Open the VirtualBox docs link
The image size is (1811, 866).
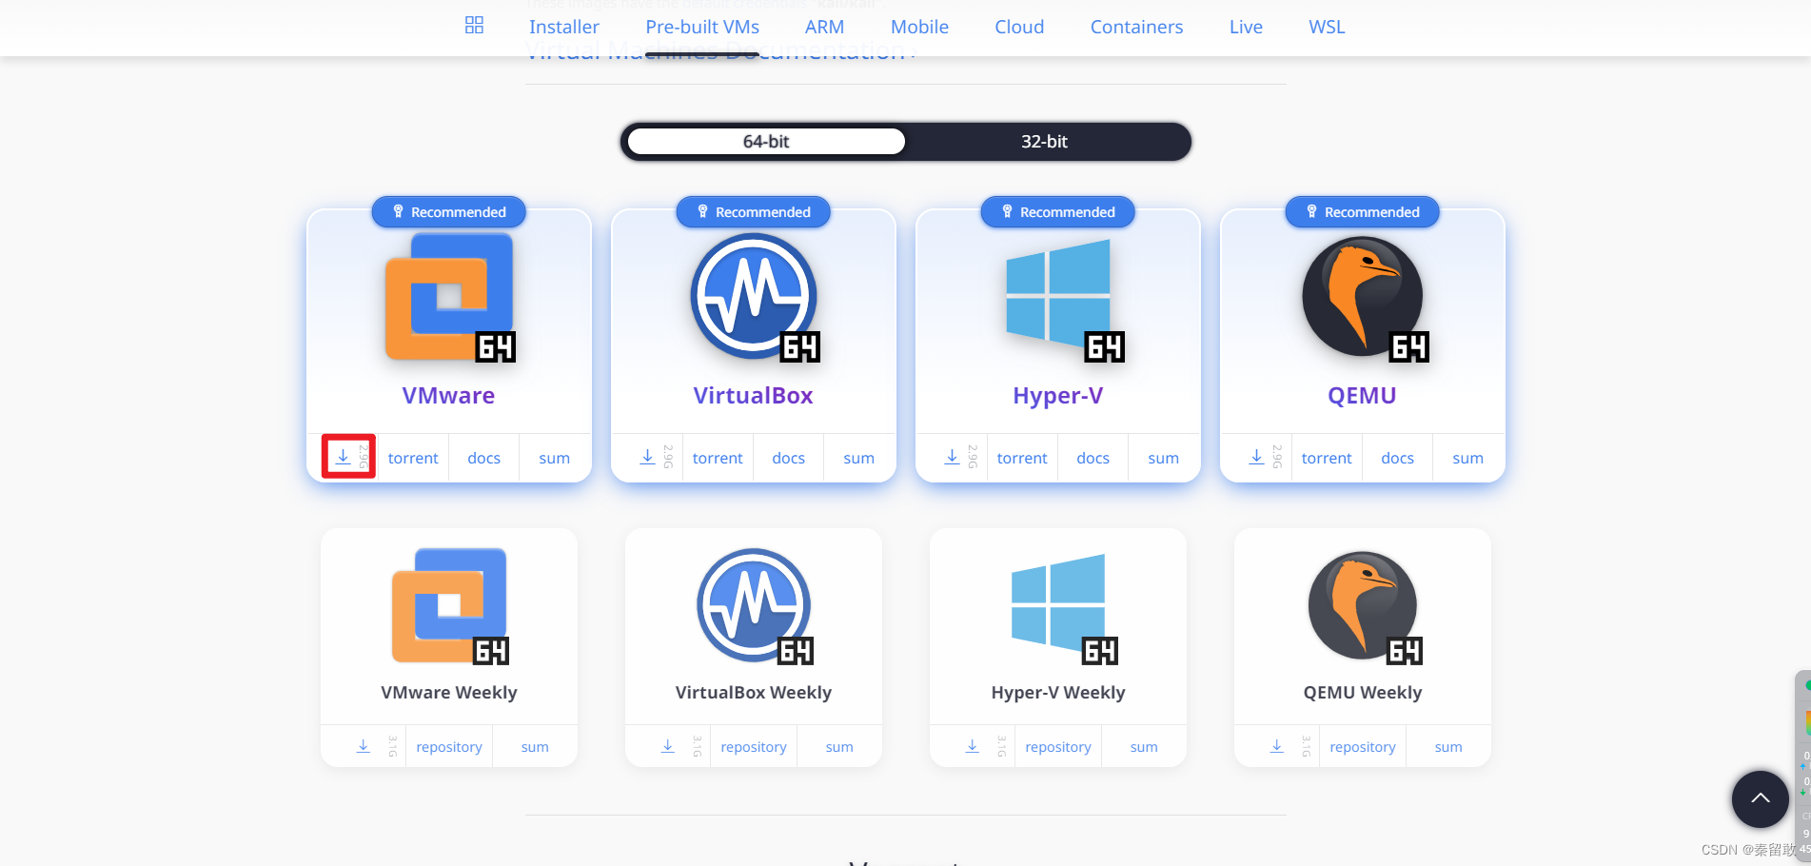click(x=788, y=458)
